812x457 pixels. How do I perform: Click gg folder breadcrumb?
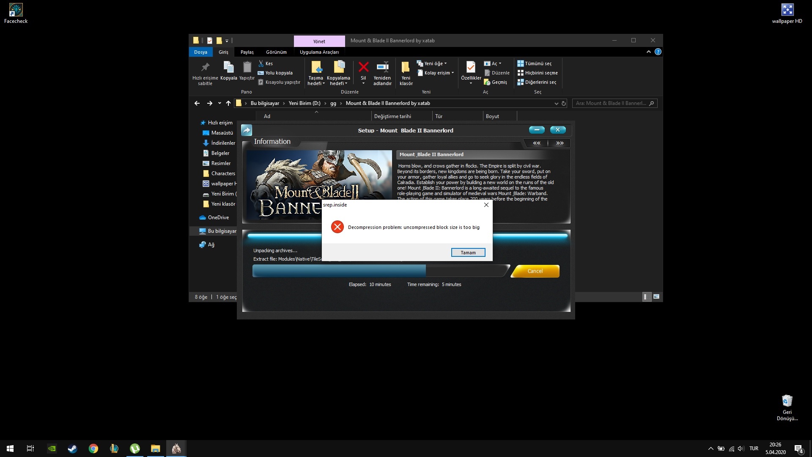[333, 103]
